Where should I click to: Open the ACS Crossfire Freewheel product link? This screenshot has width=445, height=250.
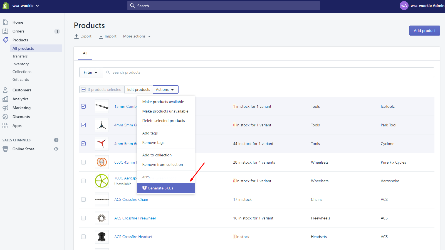[x=135, y=218]
